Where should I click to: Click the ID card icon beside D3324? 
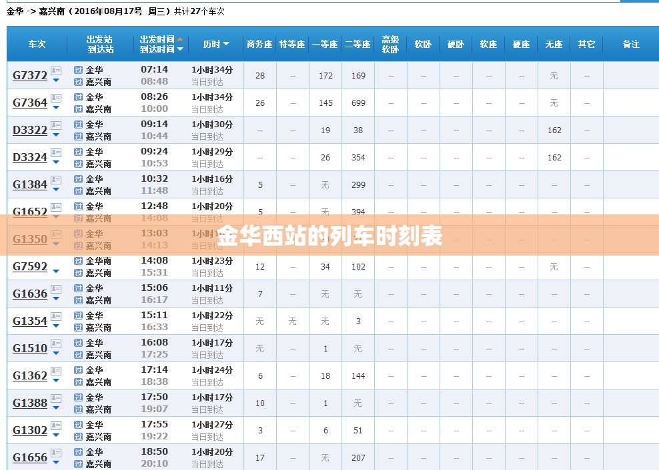[56, 152]
